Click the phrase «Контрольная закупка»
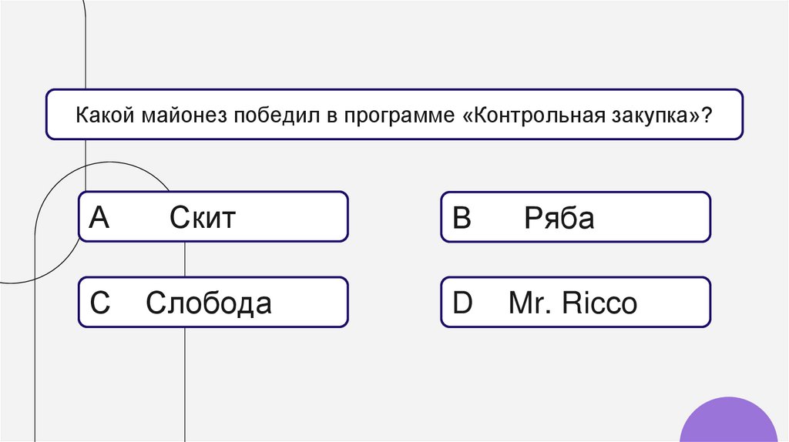789x442 pixels. [586, 116]
